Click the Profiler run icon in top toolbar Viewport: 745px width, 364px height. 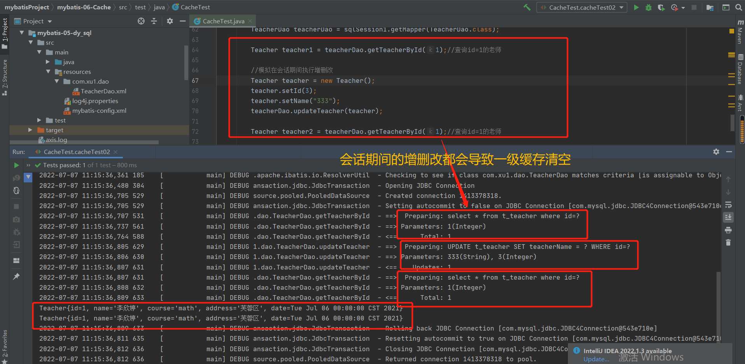pyautogui.click(x=674, y=7)
